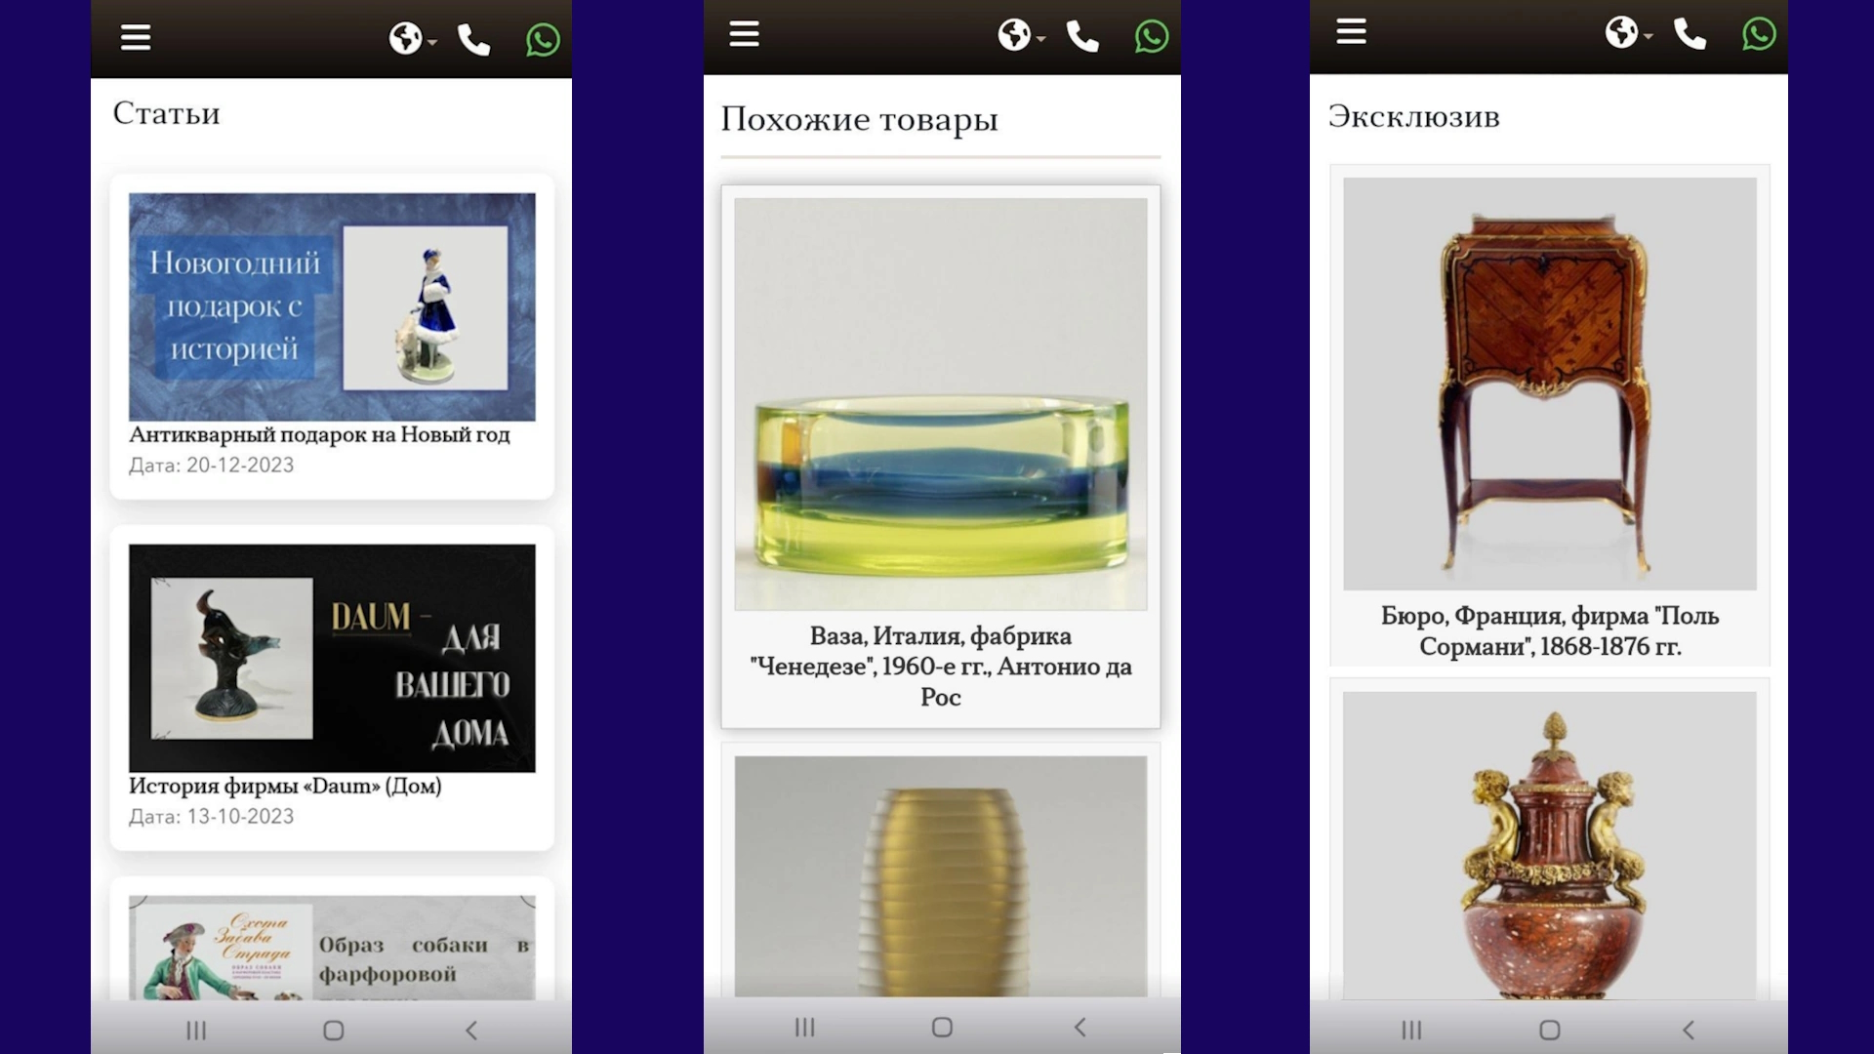
Task: Click the Похожие товары section heading
Action: tap(860, 120)
